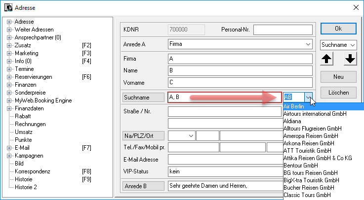Screen dimensions: 364x200
Task: Click the Na/PLZ/Ort label button
Action: (143, 135)
